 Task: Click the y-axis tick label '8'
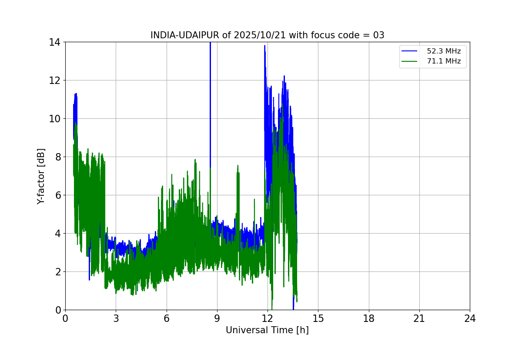click(58, 157)
